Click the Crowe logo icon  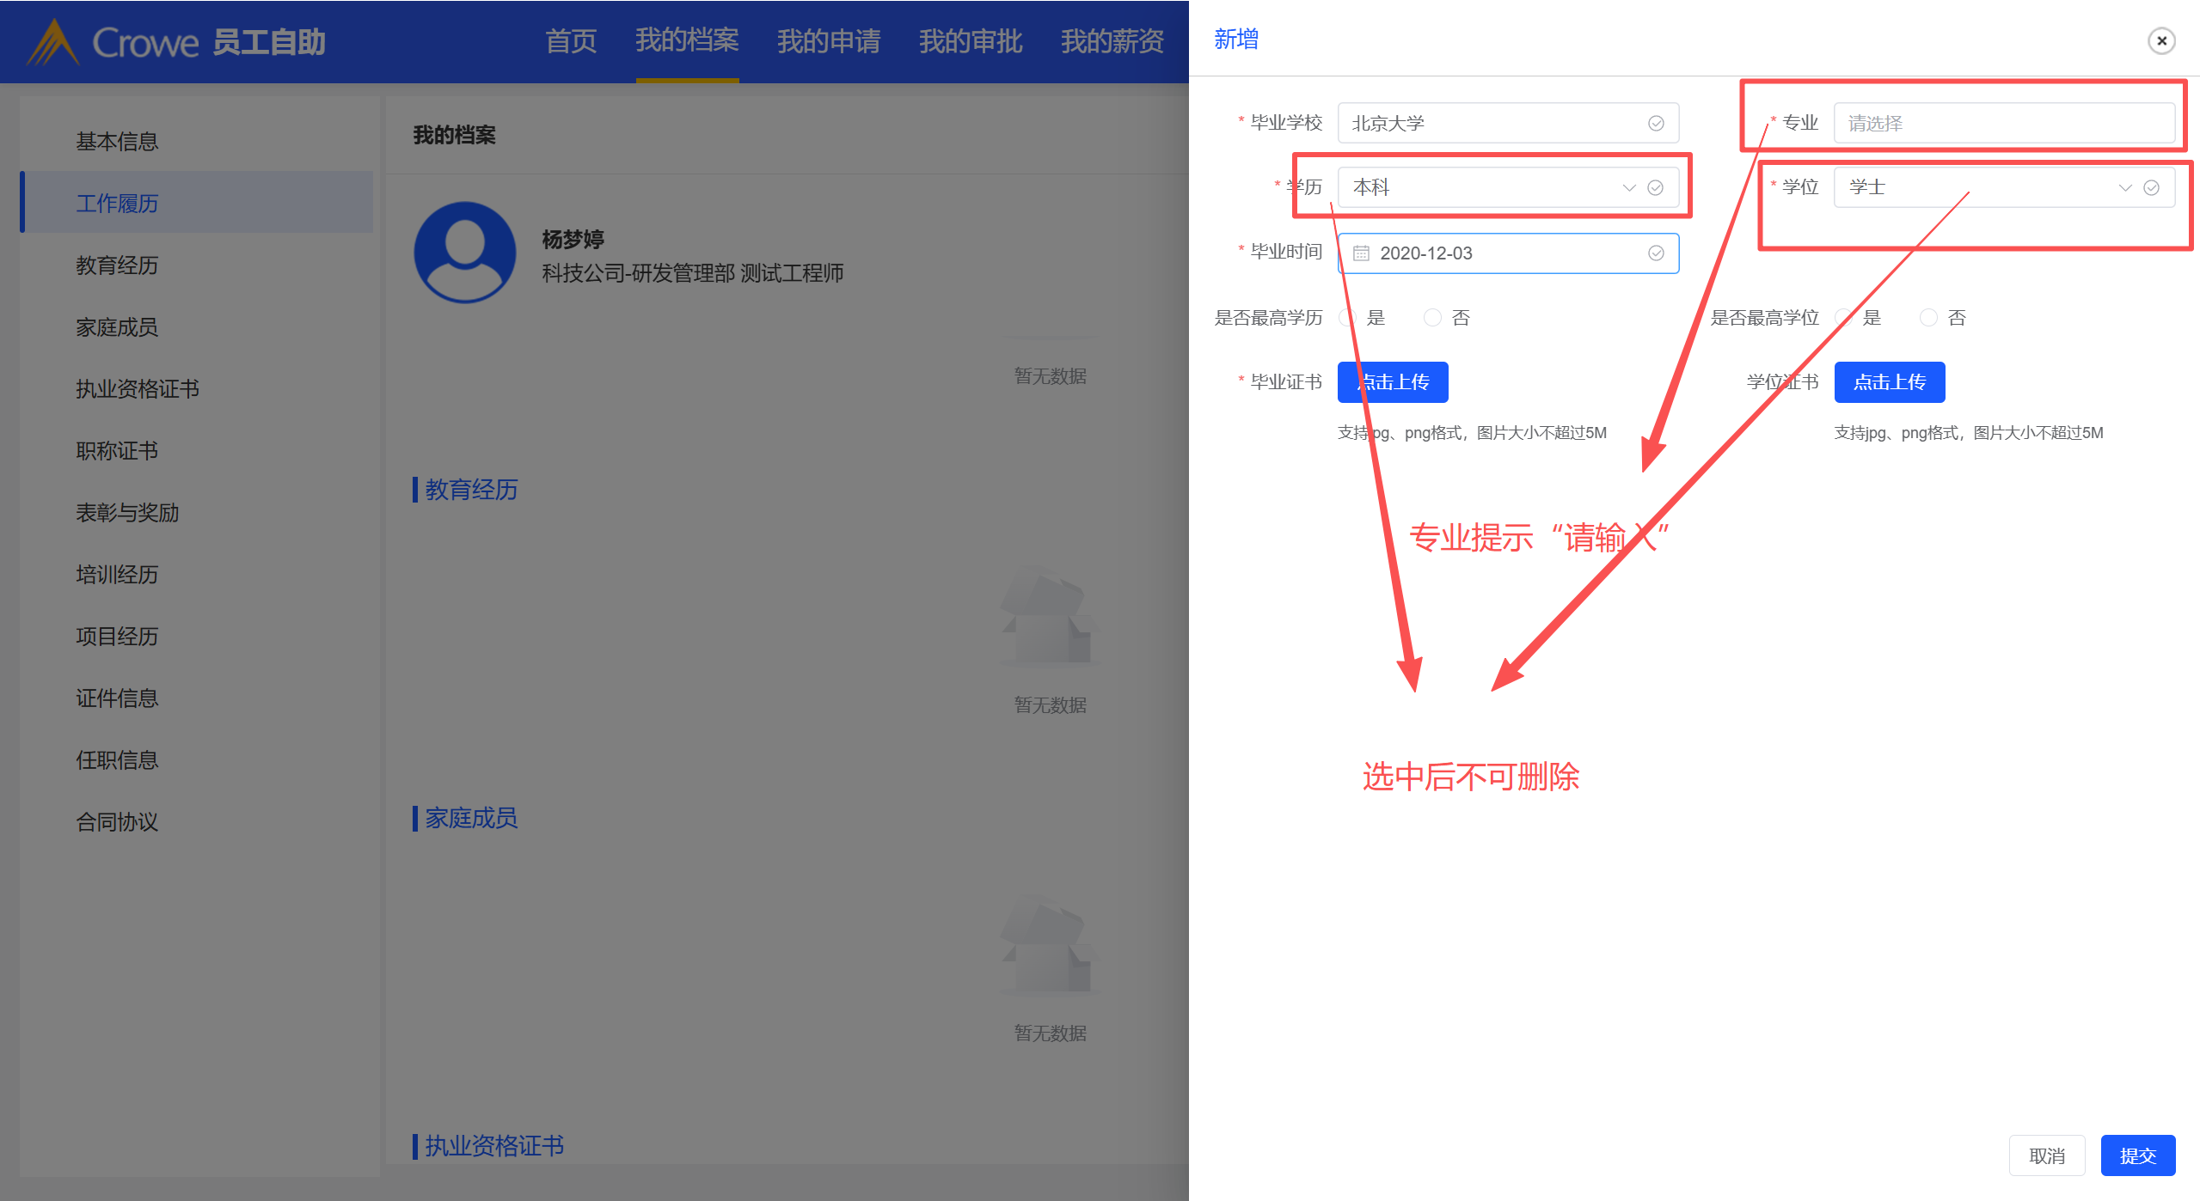click(x=53, y=42)
